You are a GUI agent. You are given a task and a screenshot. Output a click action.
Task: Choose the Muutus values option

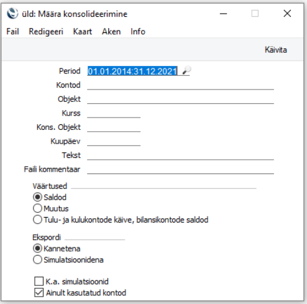pyautogui.click(x=37, y=208)
